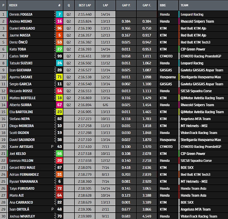Click Taiyo Furusato's red number 72 badge
This screenshot has height=219, width=228.
59,189
